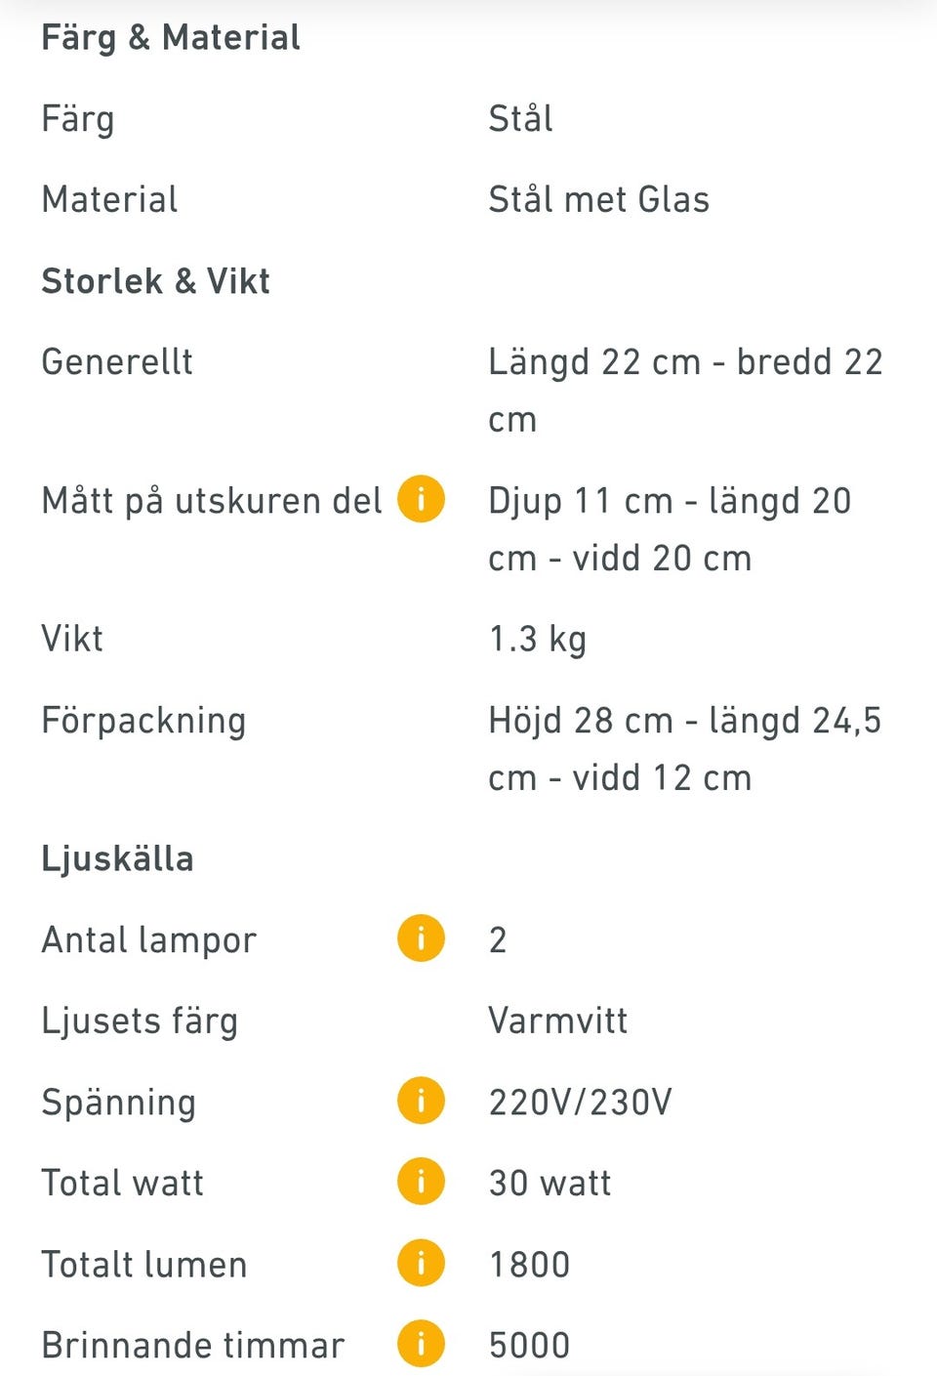Show info for Spänning
This screenshot has width=937, height=1376.
(421, 1101)
